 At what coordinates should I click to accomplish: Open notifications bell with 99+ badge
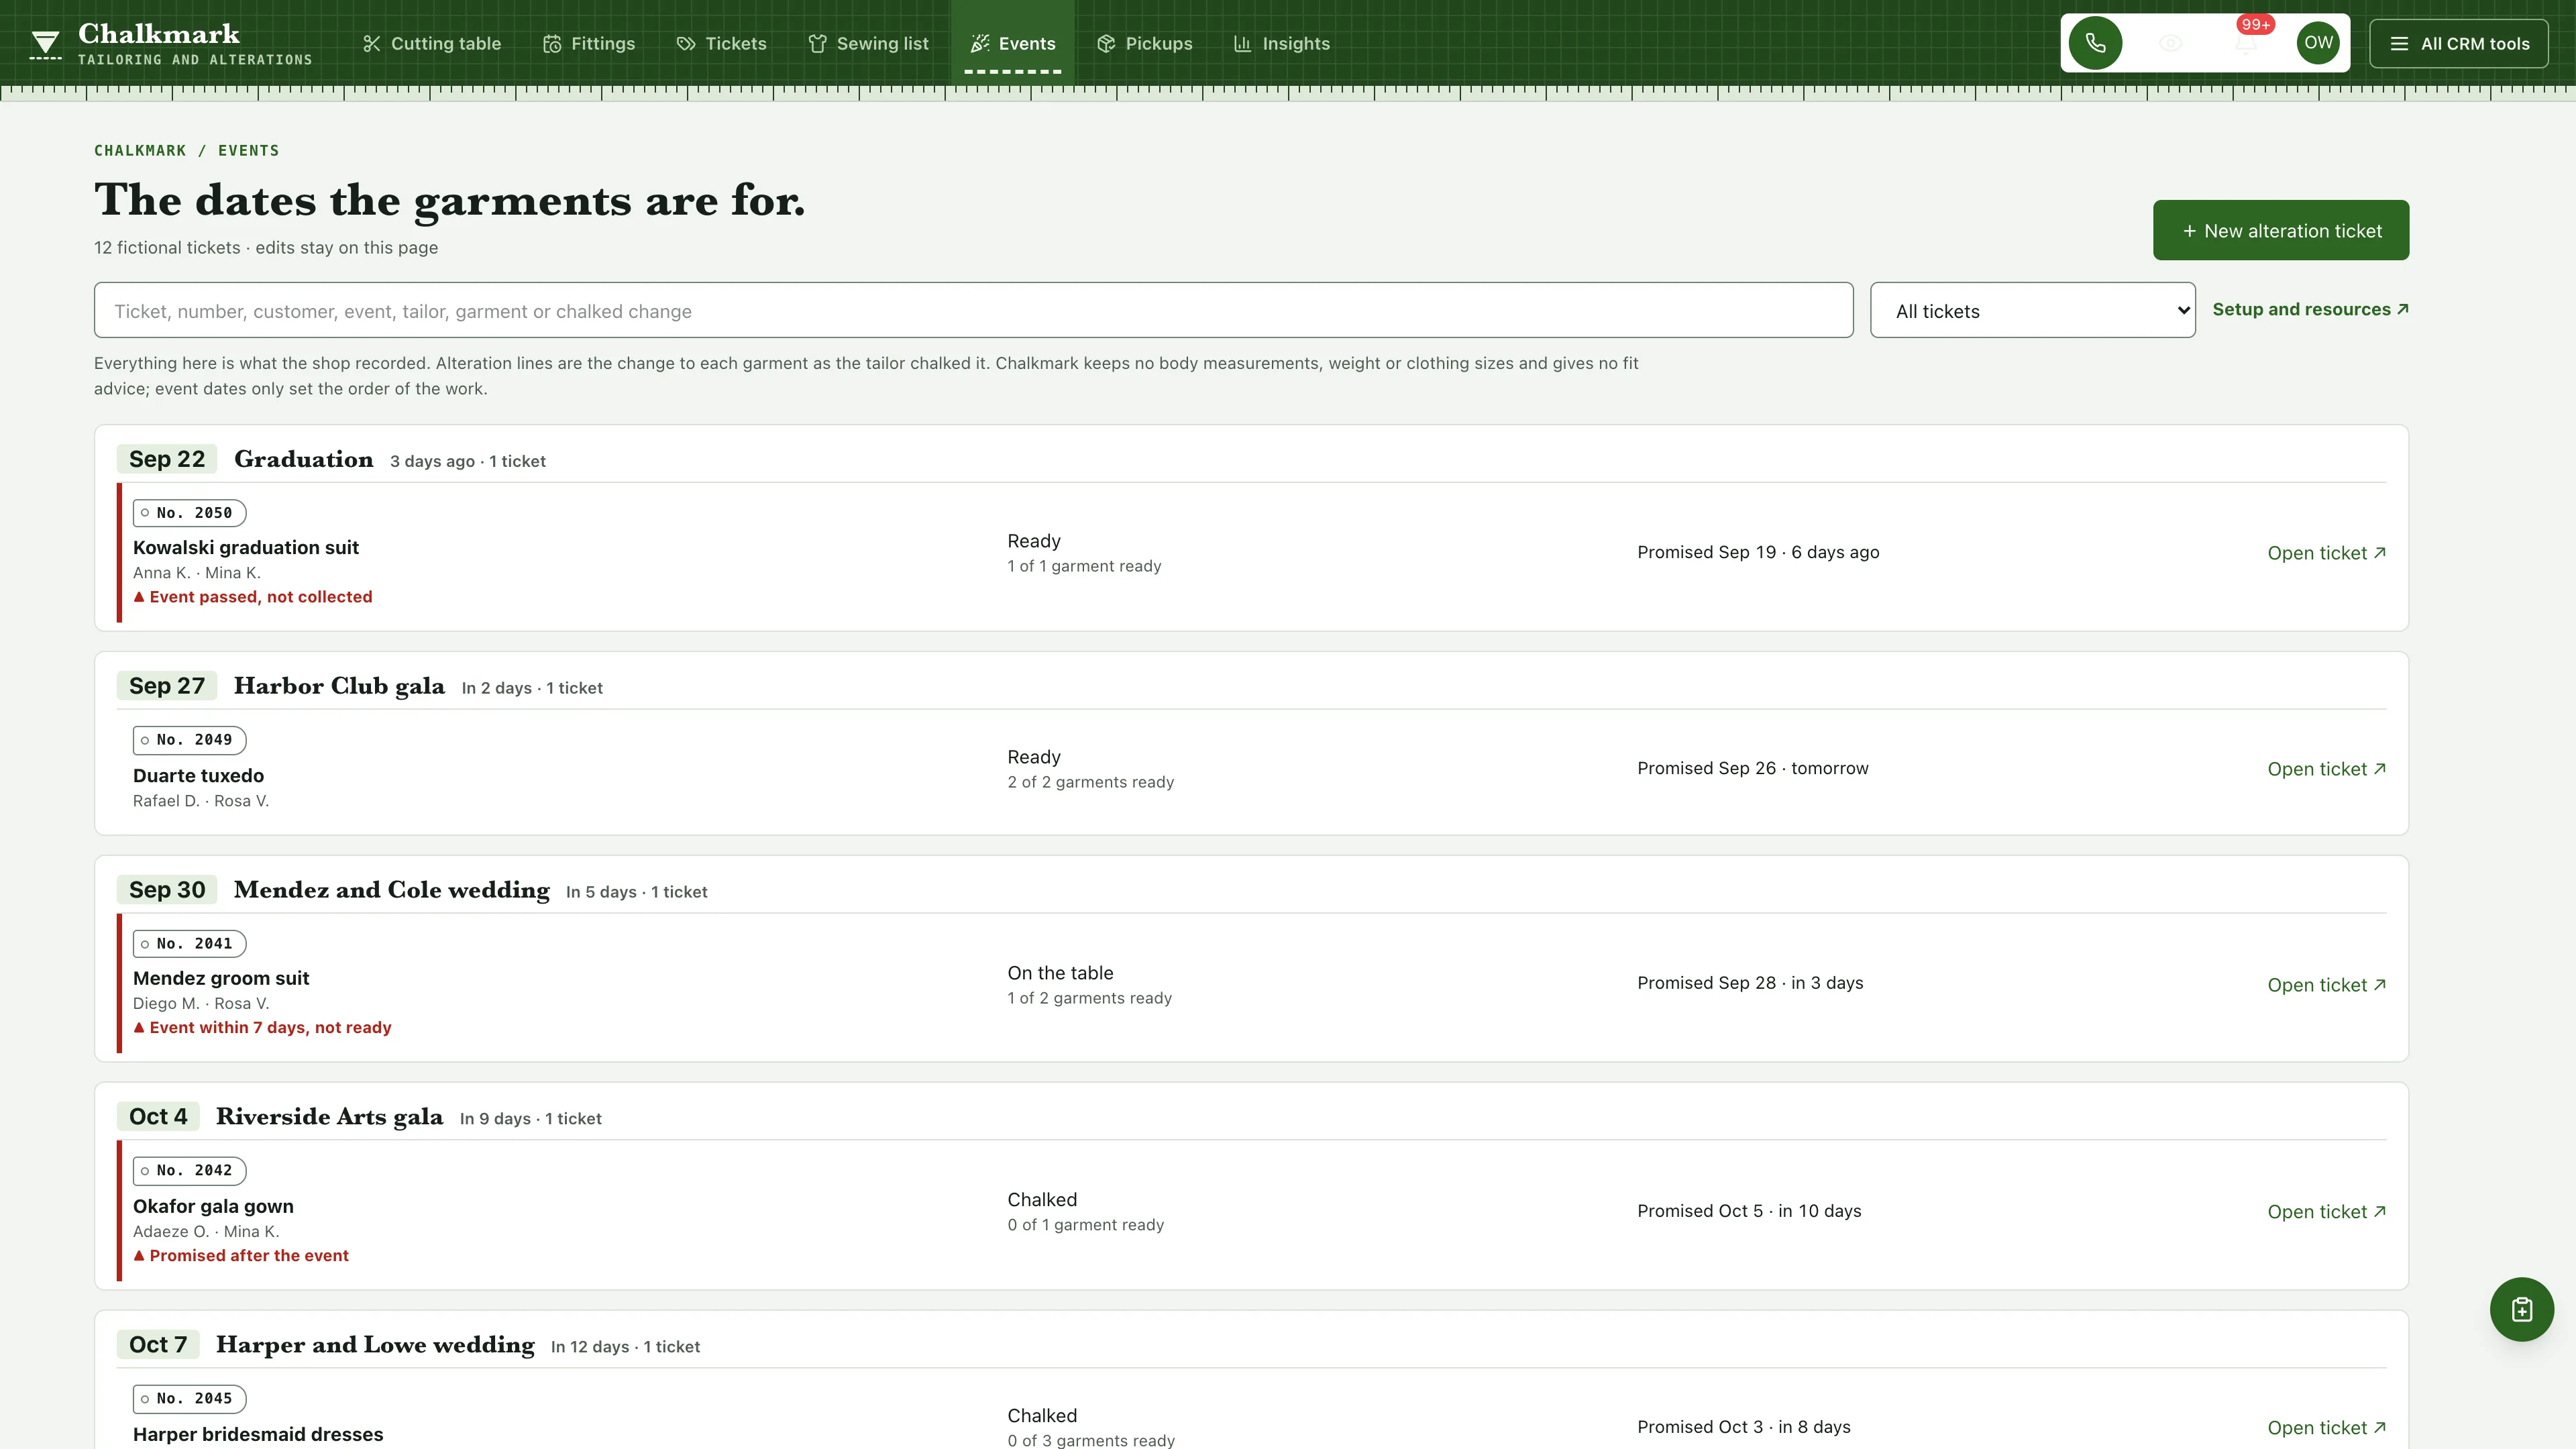point(2245,43)
